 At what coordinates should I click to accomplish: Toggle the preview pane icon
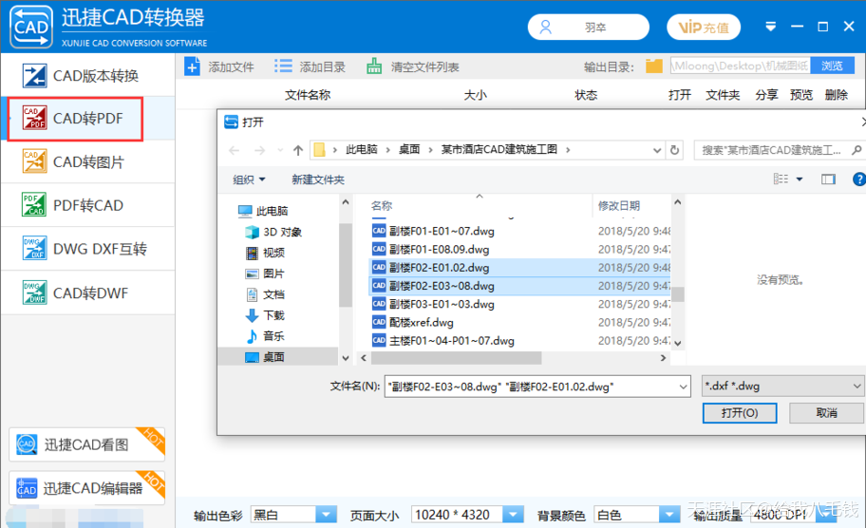[x=828, y=179]
